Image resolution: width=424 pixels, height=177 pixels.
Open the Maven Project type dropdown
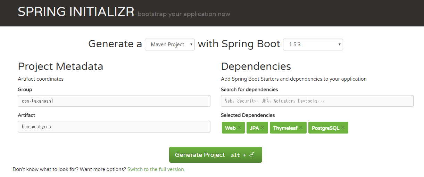(x=170, y=45)
